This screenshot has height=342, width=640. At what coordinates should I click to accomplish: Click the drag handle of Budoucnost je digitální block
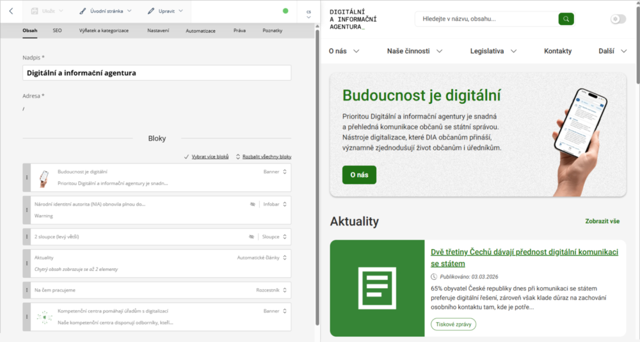26,177
